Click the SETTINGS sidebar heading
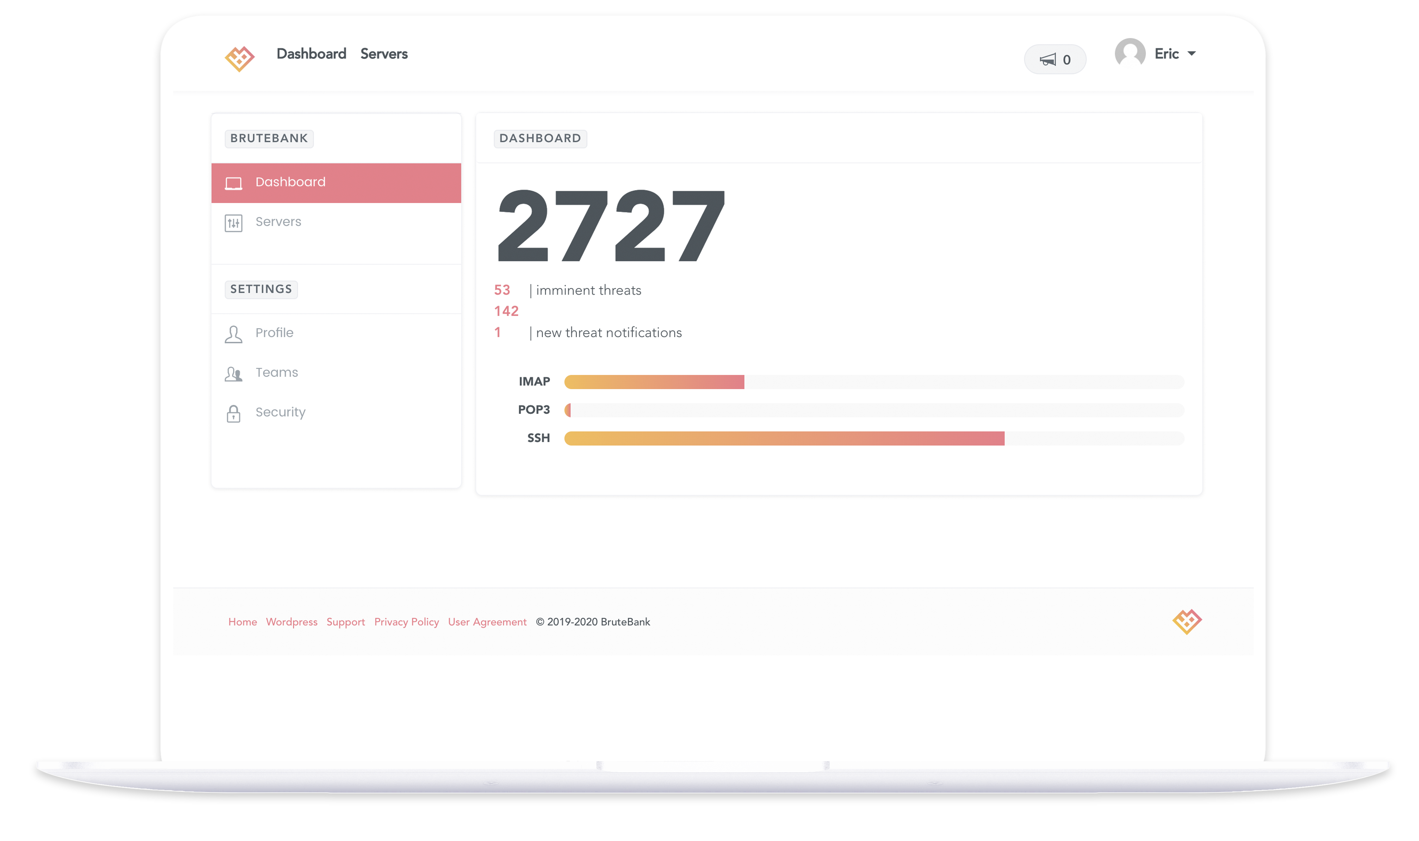The width and height of the screenshot is (1419, 841). (x=261, y=289)
